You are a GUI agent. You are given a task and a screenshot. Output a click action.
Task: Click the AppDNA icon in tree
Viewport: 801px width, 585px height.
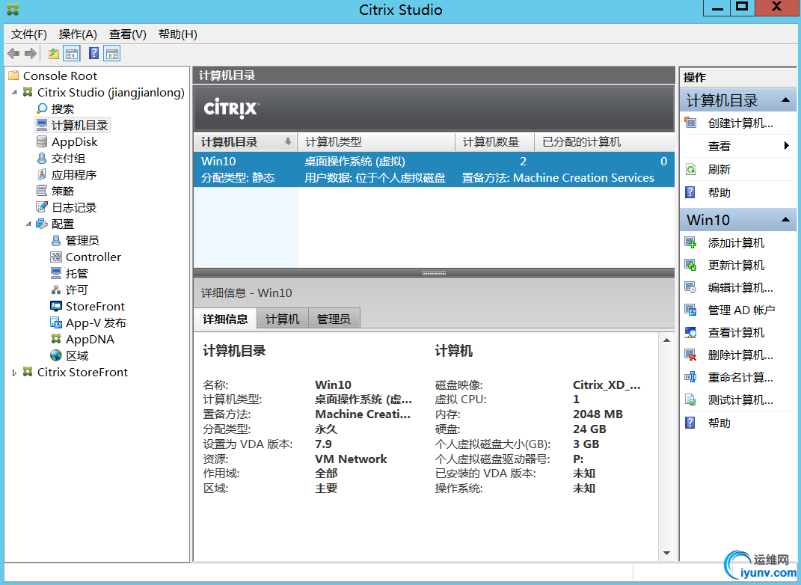[56, 339]
